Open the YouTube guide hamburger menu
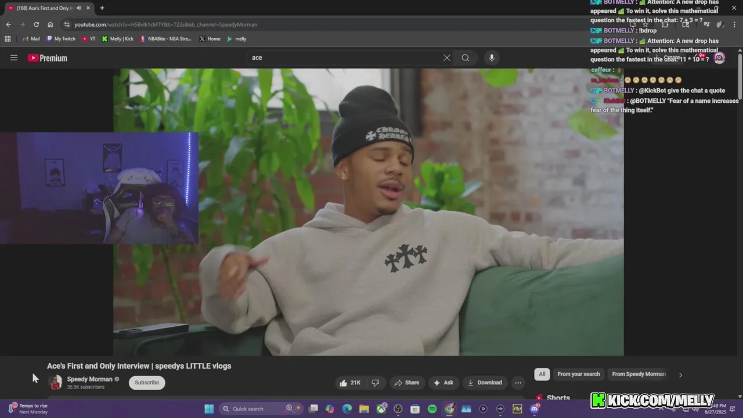The width and height of the screenshot is (743, 418). click(14, 57)
